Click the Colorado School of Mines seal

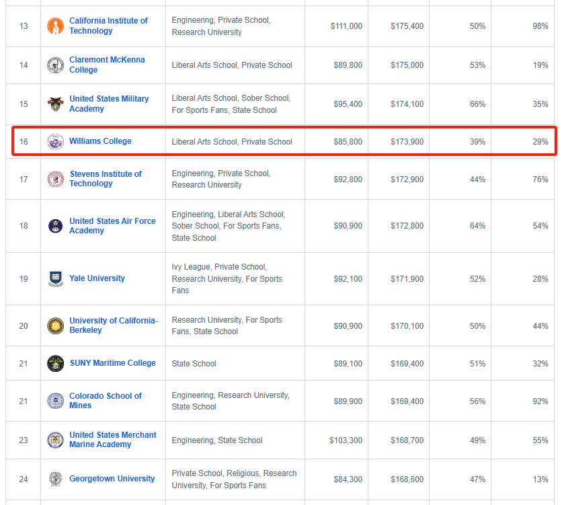(56, 401)
